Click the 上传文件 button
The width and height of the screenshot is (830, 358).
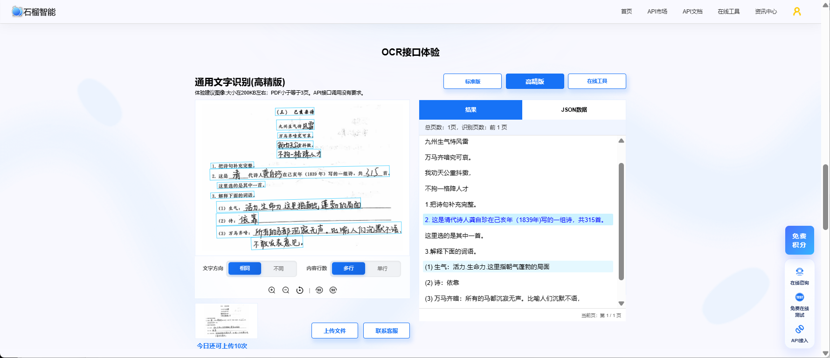pyautogui.click(x=335, y=331)
